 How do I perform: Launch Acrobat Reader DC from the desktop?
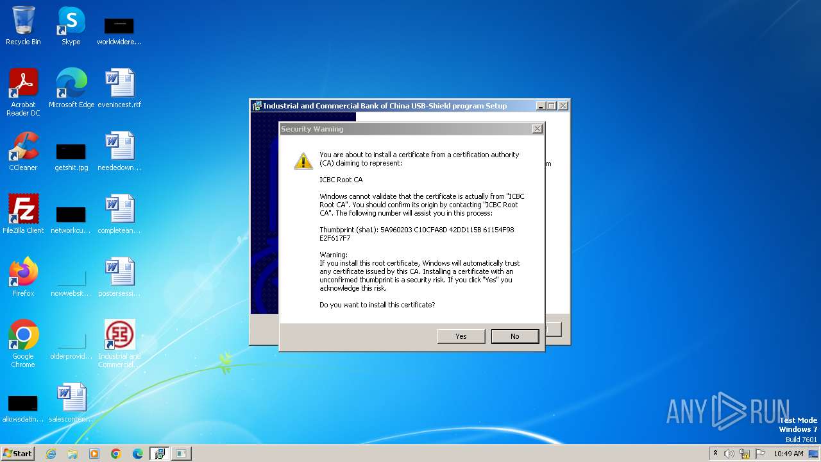pos(23,92)
